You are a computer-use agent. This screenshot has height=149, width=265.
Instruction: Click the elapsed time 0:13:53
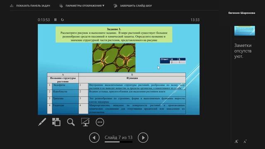[x=44, y=20]
